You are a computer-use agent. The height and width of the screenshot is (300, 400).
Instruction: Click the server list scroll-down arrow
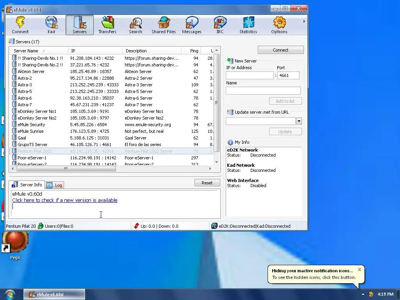(216, 162)
